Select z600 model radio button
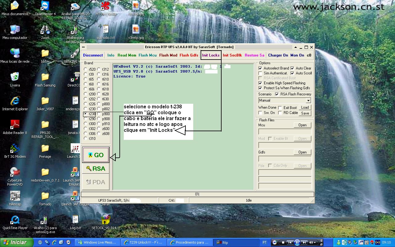The image size is (395, 247). (99, 129)
